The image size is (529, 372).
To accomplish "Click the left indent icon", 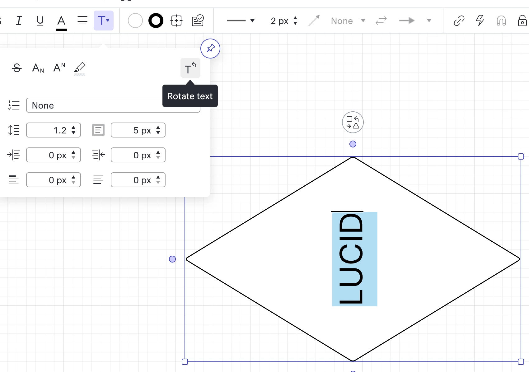I will [14, 155].
